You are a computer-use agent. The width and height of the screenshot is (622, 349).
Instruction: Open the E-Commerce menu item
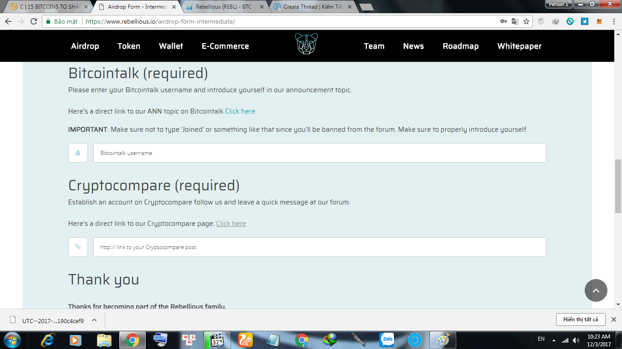[x=225, y=46]
